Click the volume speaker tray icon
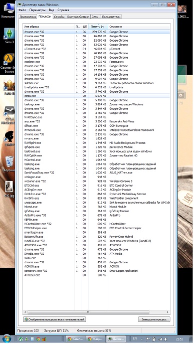The image size is (194, 344). click(x=166, y=339)
